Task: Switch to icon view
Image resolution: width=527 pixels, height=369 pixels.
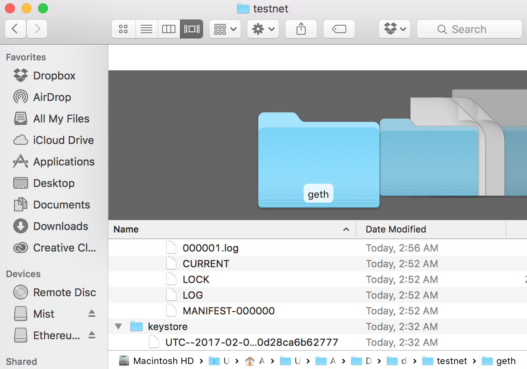Action: (123, 29)
